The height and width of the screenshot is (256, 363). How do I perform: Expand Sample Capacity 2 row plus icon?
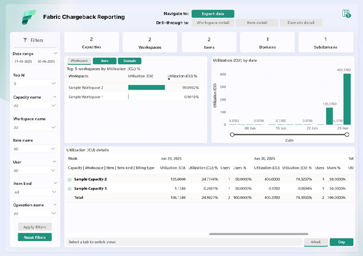pyautogui.click(x=69, y=179)
